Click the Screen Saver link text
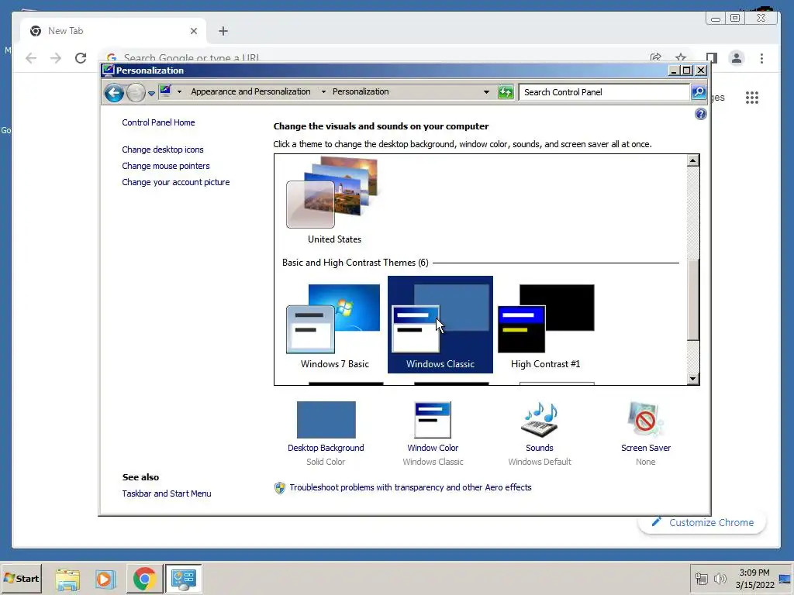 tap(646, 448)
